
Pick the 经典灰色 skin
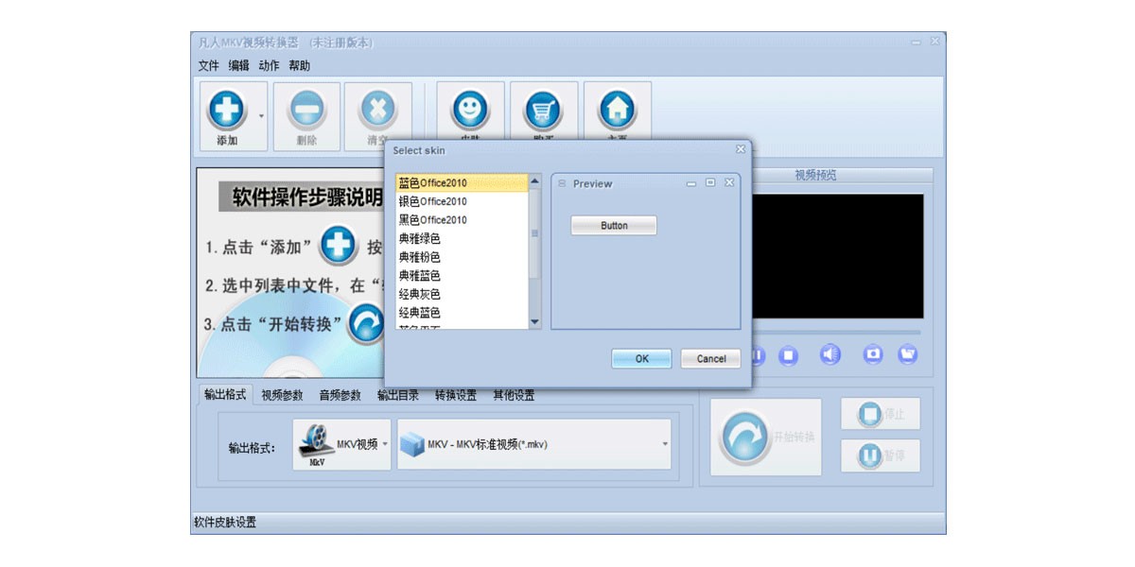click(462, 294)
